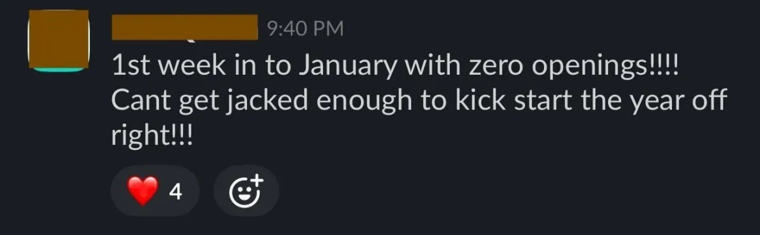This screenshot has width=760, height=235.
Task: Toggle your heart reaction with count 4
Action: tap(155, 191)
